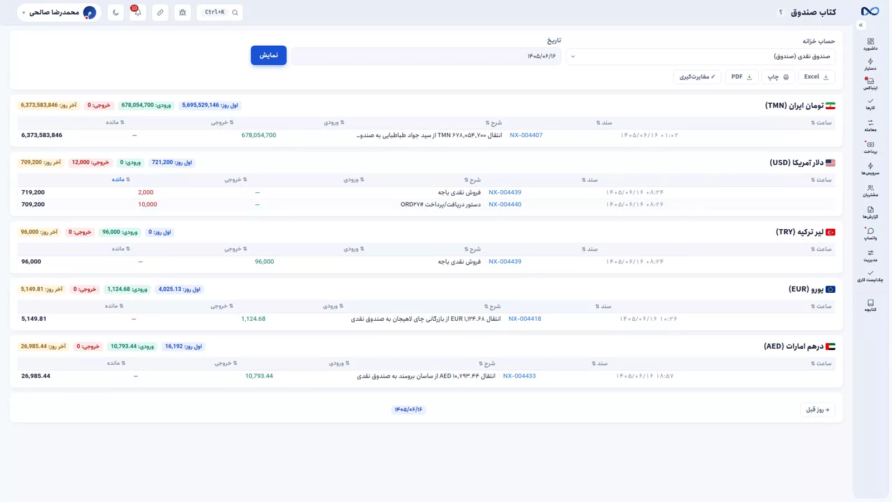Export the cash book to Excel

coord(816,77)
